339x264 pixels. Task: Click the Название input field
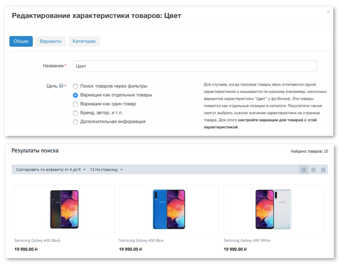coord(194,66)
